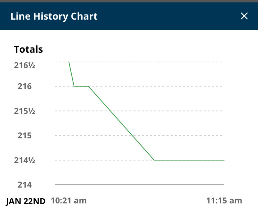Select the 215½ axis label
Image resolution: width=258 pixels, height=222 pixels.
coord(24,111)
